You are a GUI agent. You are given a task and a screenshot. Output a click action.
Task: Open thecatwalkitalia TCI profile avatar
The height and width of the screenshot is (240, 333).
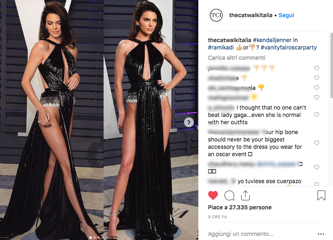[216, 15]
